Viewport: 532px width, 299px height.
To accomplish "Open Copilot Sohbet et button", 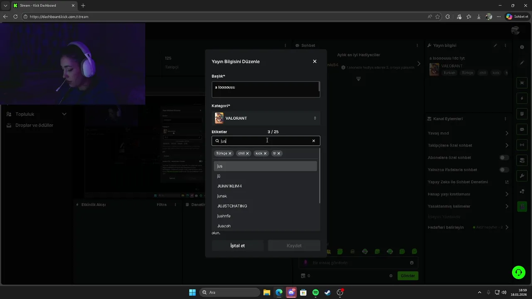I will tap(517, 17).
